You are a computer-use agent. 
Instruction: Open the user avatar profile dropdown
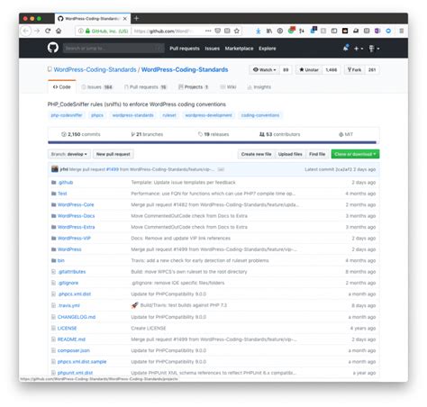click(x=374, y=49)
